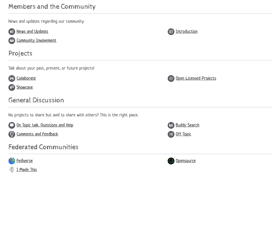Image resolution: width=272 pixels, height=228 pixels.
Task: Follow the Buddy Search link
Action: [187, 125]
